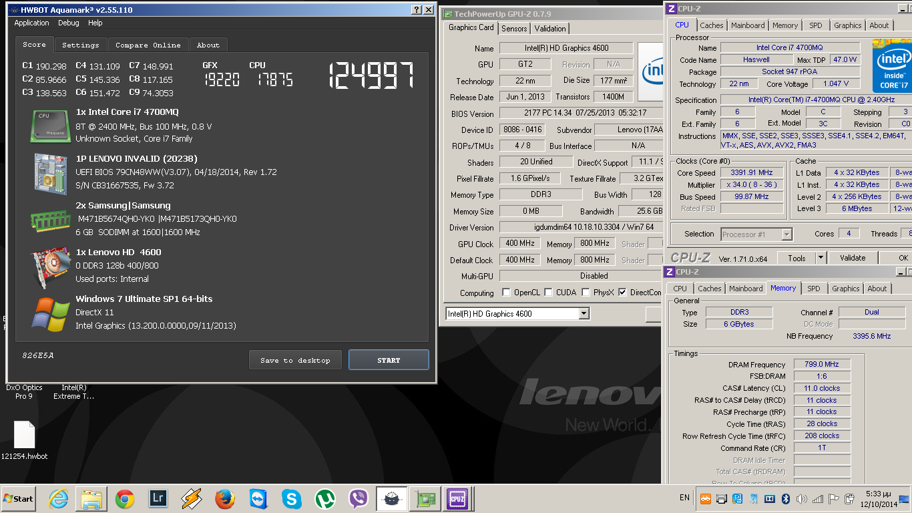This screenshot has height=513, width=912.
Task: Click the Lenovo motherboard icon in Aquamark
Action: point(51,173)
